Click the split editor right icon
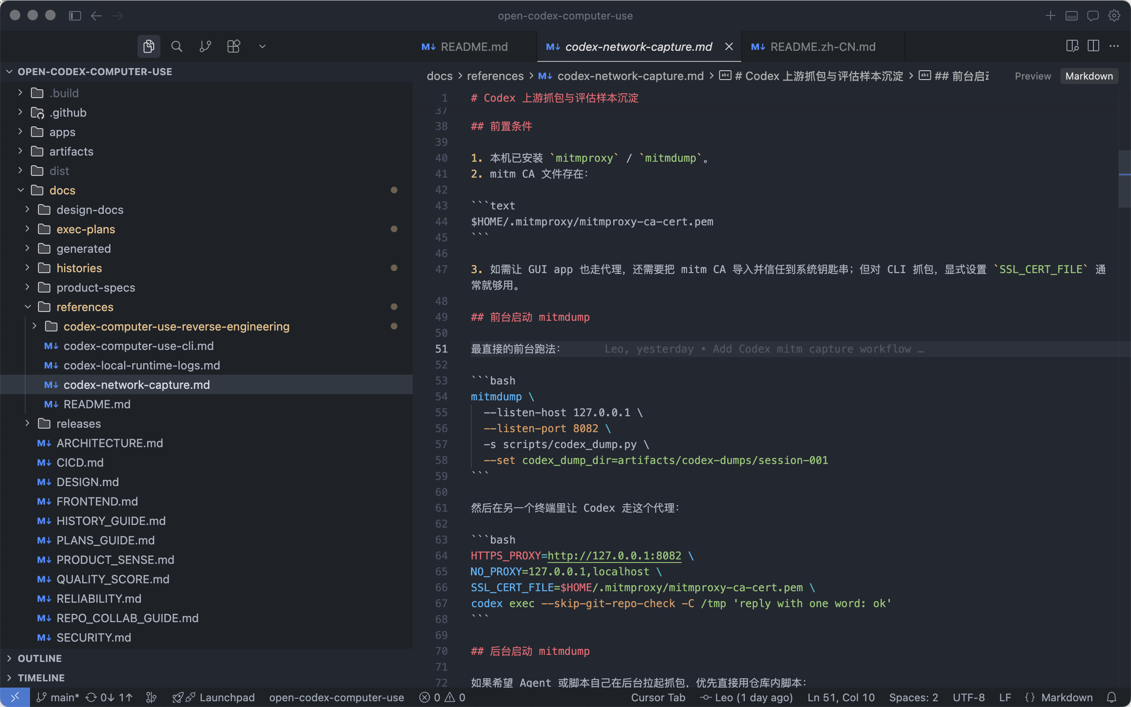Image resolution: width=1131 pixels, height=707 pixels. (1093, 46)
